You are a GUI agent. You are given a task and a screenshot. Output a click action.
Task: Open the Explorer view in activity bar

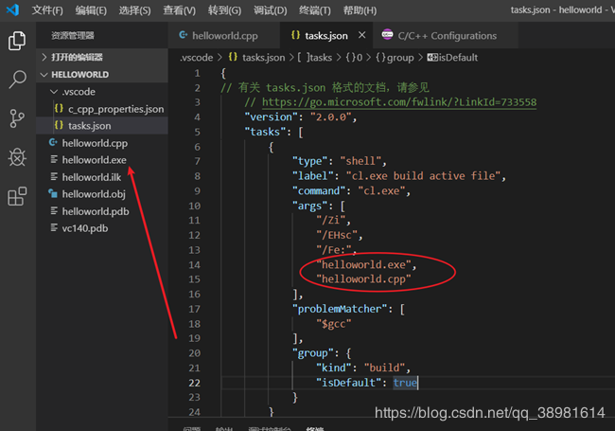point(17,42)
